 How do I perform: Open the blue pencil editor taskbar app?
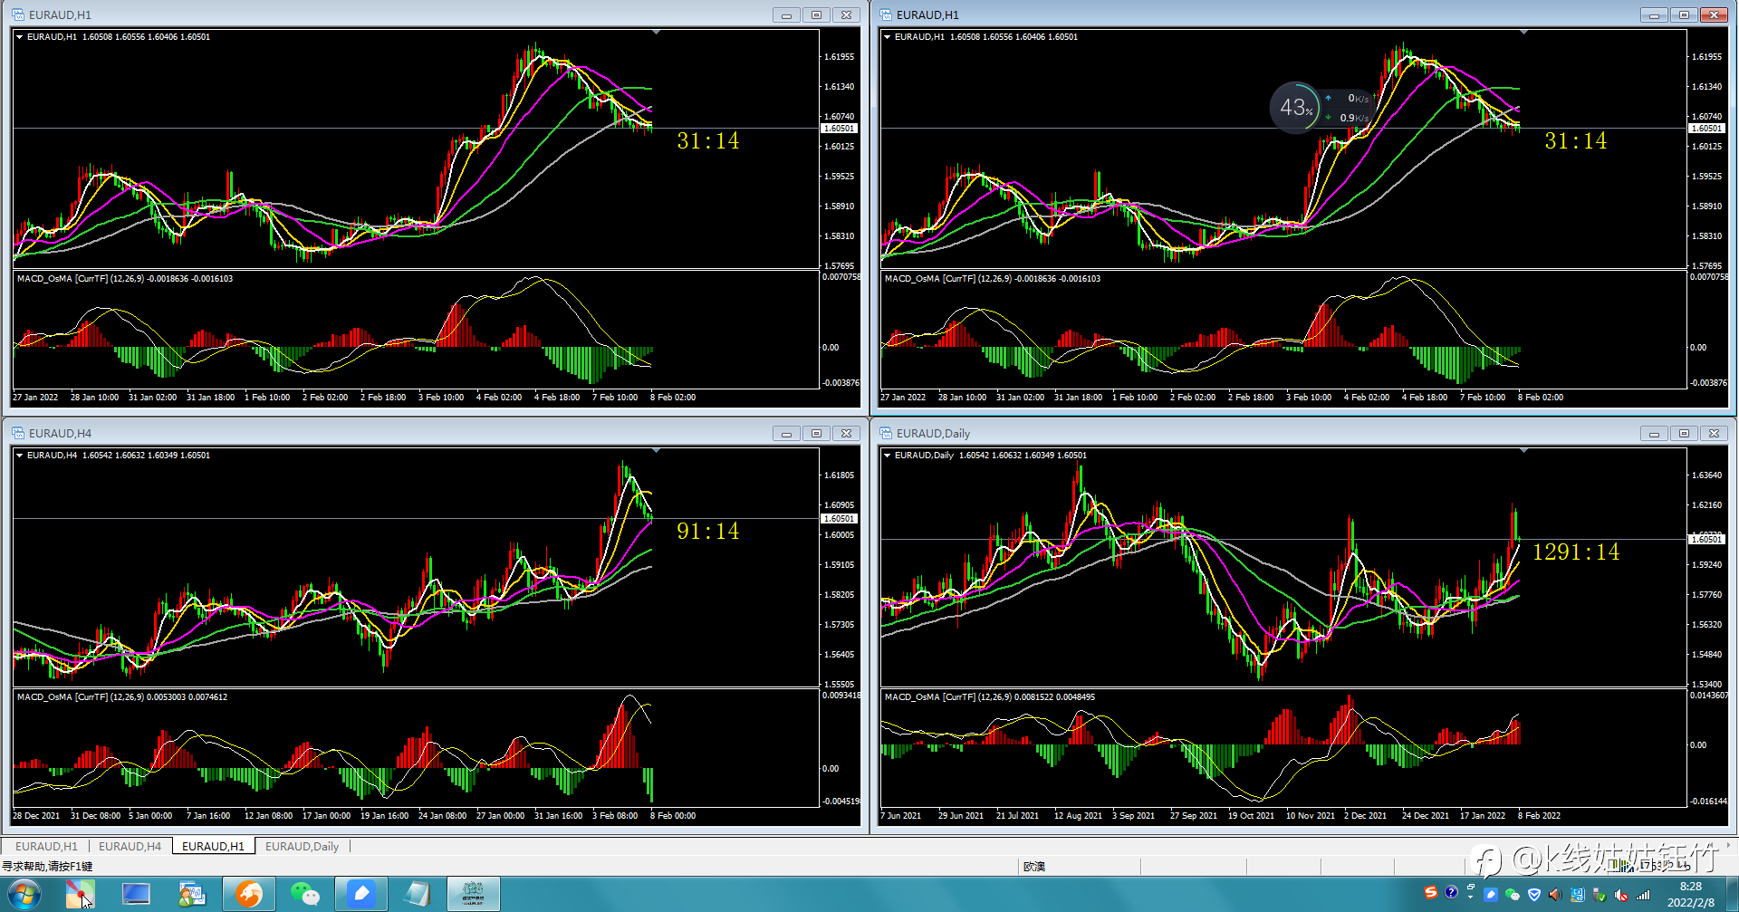[361, 895]
